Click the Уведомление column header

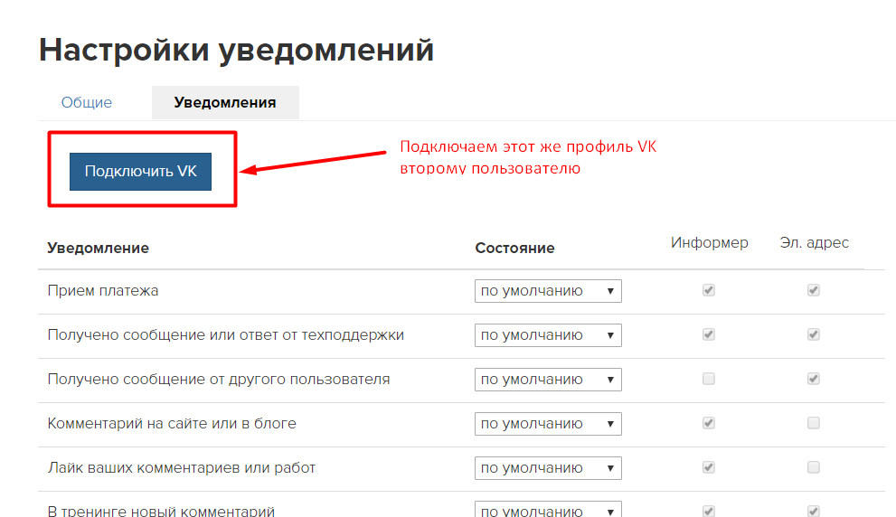(99, 248)
